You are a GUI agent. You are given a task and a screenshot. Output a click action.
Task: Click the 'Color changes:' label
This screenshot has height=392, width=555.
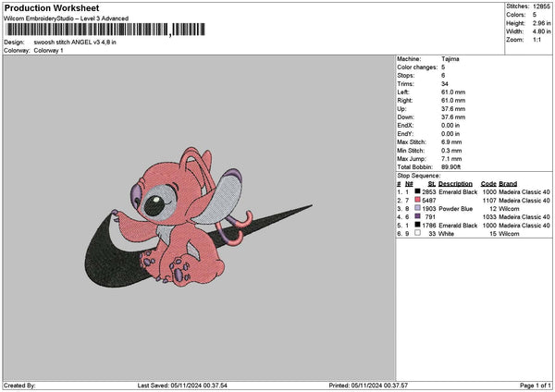[417, 67]
